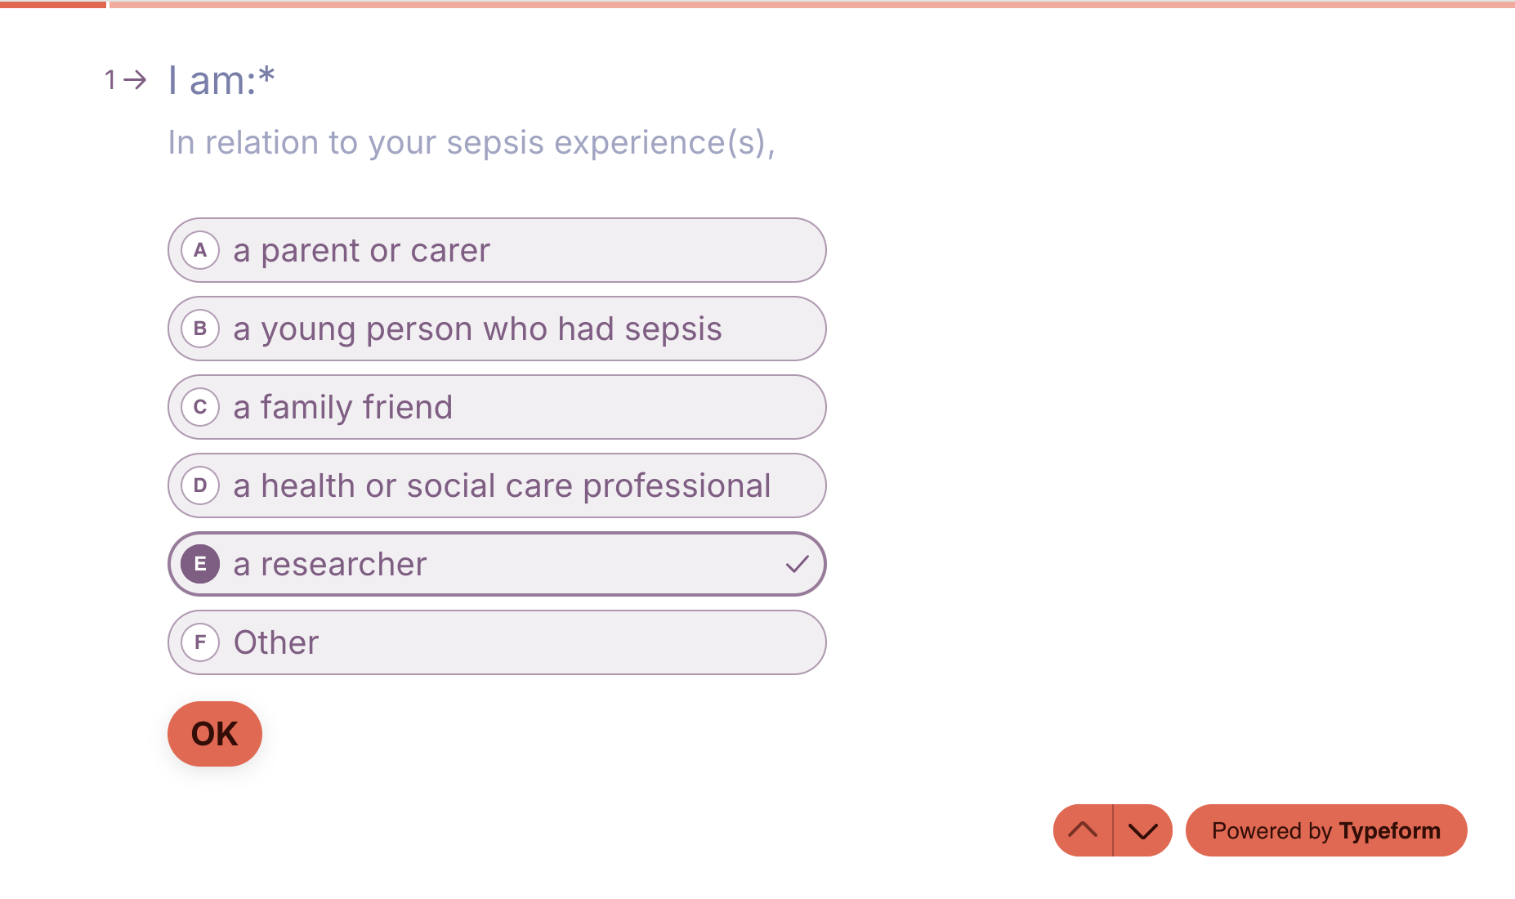Select "a family friend" answer
Image resolution: width=1515 pixels, height=899 pixels.
coord(496,407)
